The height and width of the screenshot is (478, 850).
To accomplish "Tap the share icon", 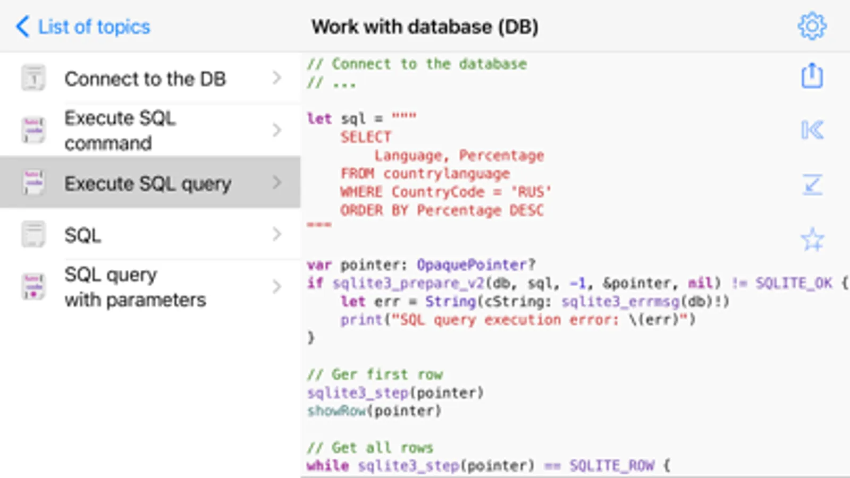I will pyautogui.click(x=812, y=75).
